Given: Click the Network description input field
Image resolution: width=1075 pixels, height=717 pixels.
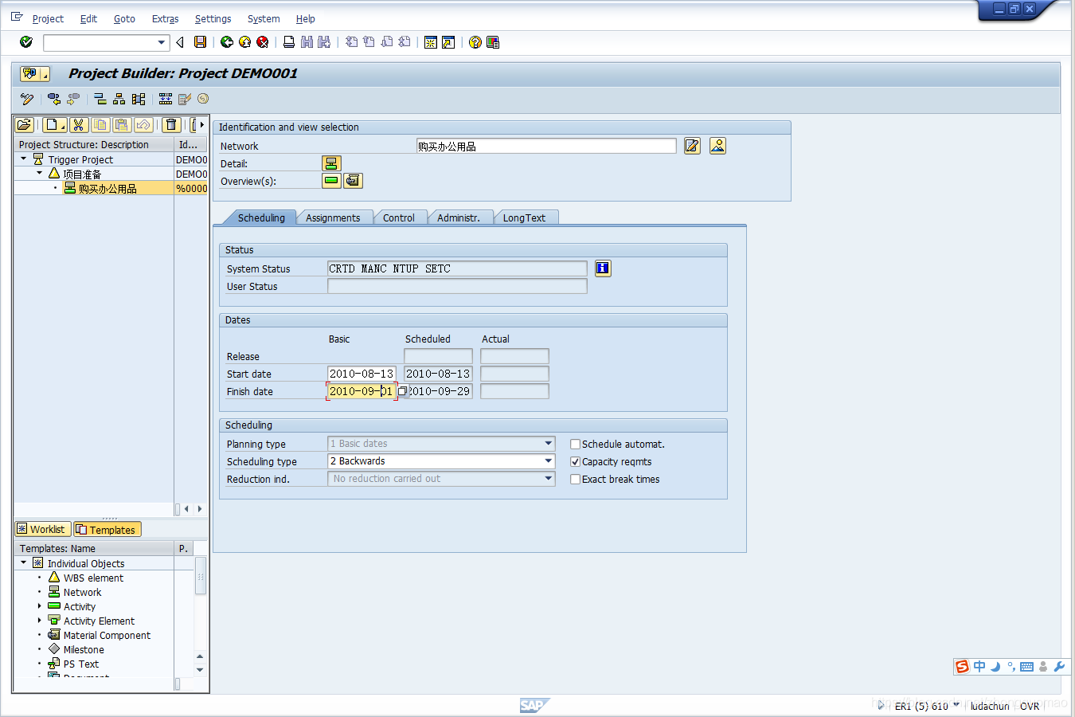Looking at the screenshot, I should click(x=546, y=146).
